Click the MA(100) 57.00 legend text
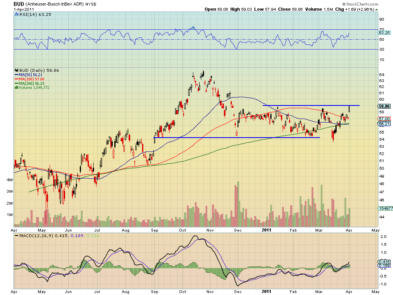 pyautogui.click(x=32, y=79)
